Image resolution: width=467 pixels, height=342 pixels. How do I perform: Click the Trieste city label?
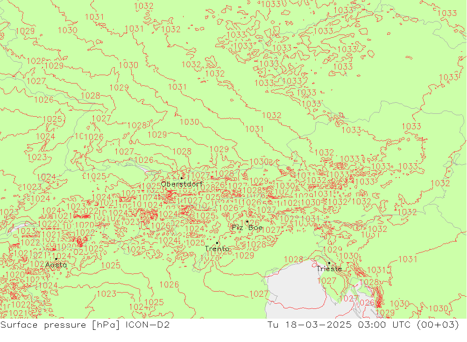point(329,269)
